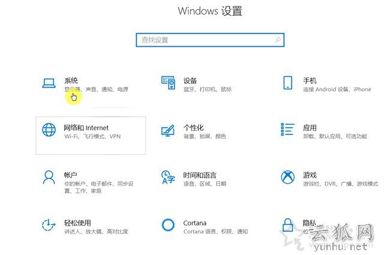Open 网络和 Internet heading
Screen dimensions: 384x255
(x=86, y=128)
